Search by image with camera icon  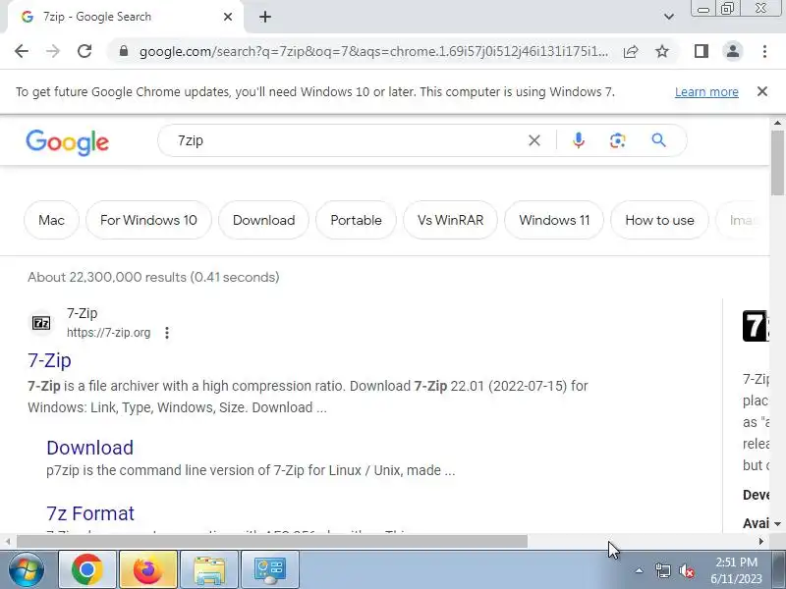[x=618, y=140]
